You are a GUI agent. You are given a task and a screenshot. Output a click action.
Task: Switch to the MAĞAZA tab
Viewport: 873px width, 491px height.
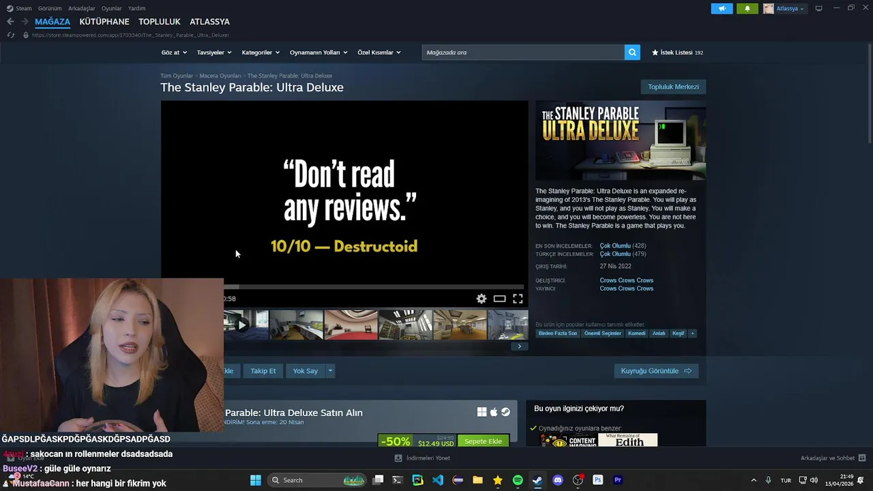tap(53, 22)
